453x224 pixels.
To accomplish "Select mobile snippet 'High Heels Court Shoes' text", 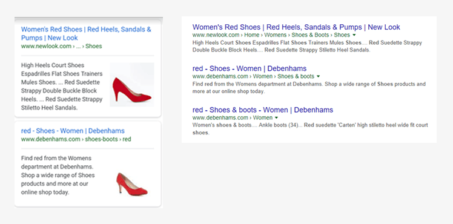I will [53, 65].
